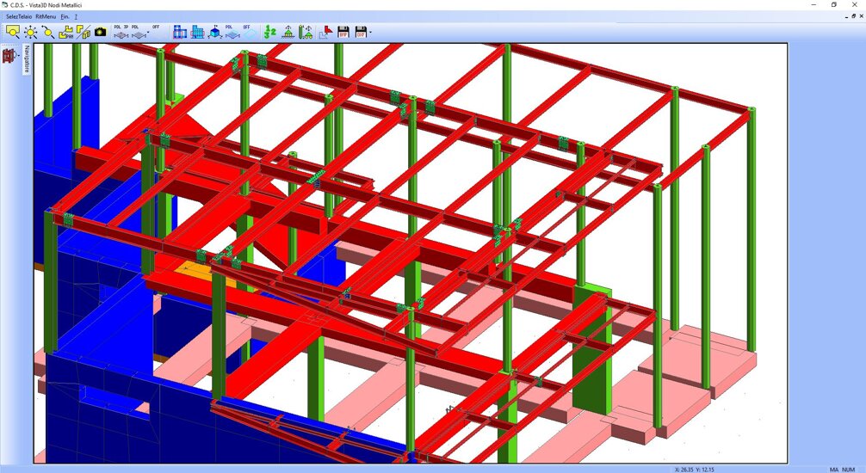Viewport: 866px width, 473px height.
Task: Click the PDL 3P plane icon
Action: 121,31
